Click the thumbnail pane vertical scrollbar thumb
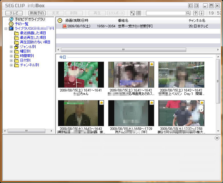The height and width of the screenshot is (183, 223). [x=218, y=81]
